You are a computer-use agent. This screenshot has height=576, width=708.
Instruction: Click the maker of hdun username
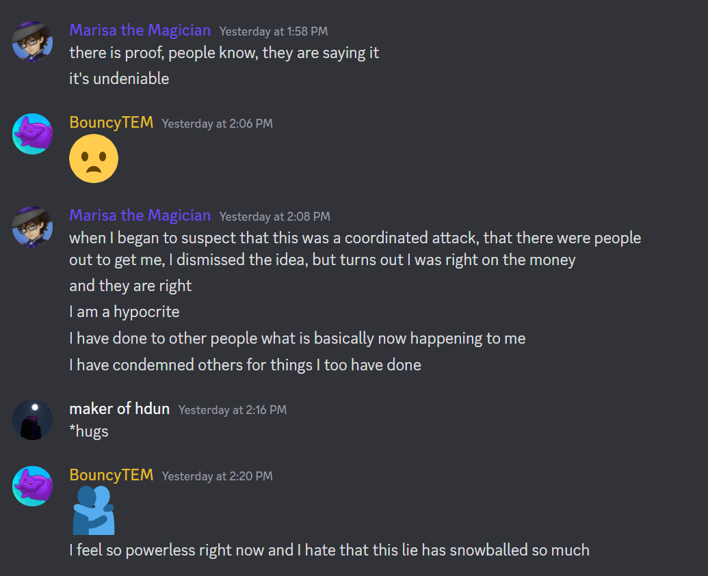pyautogui.click(x=119, y=409)
